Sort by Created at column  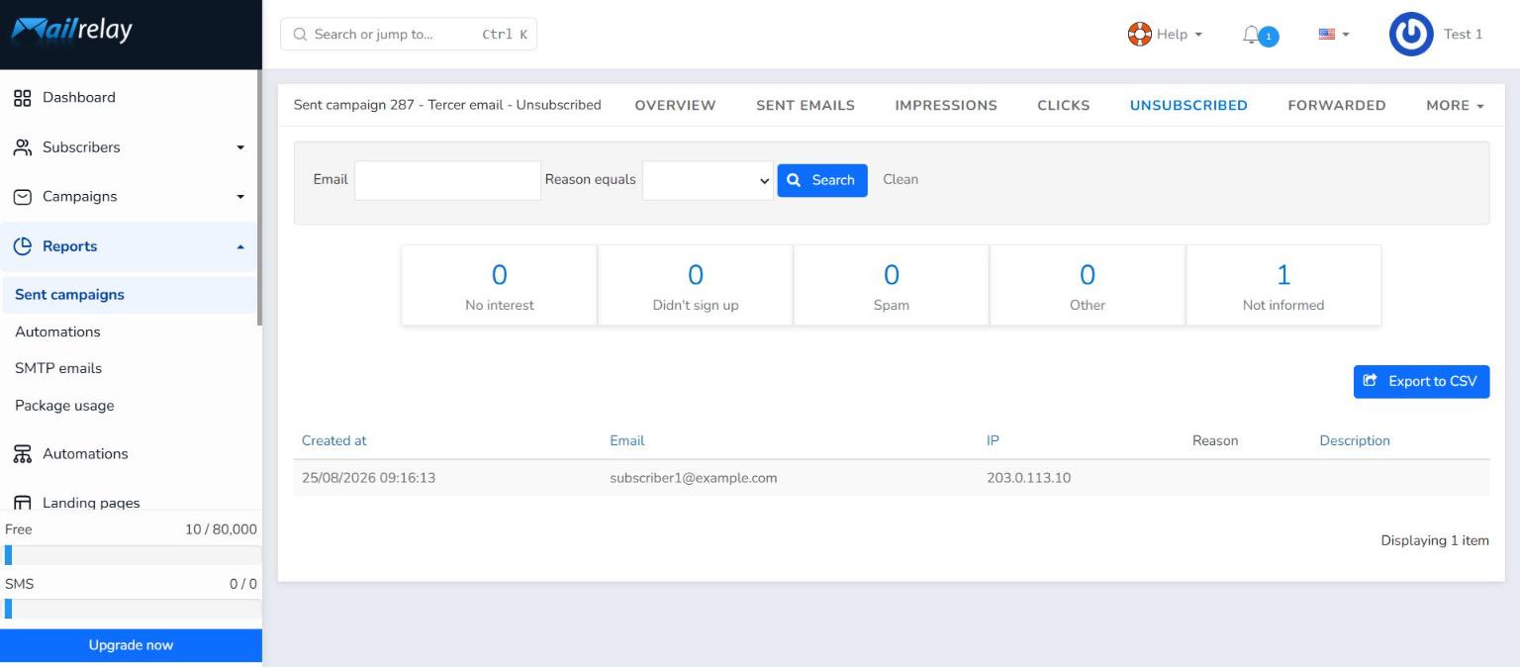[334, 441]
